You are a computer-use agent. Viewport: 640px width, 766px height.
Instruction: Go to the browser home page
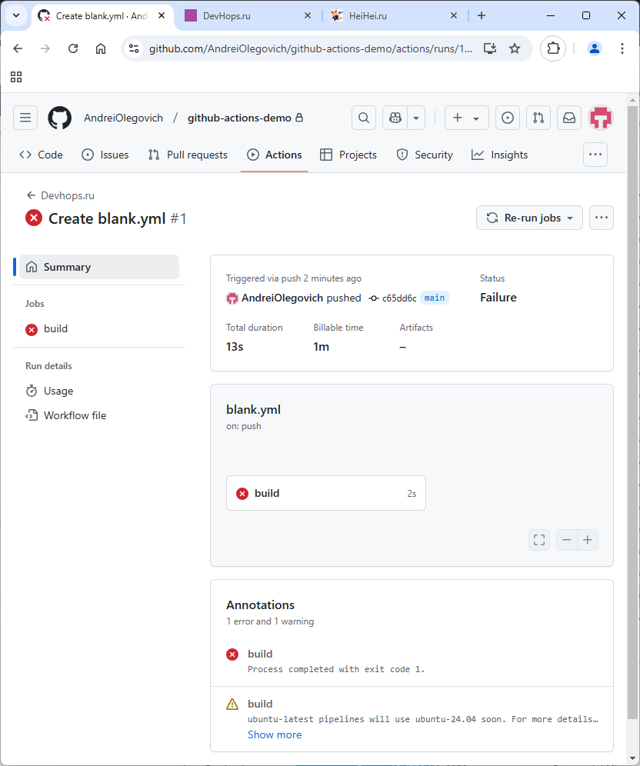[x=101, y=48]
